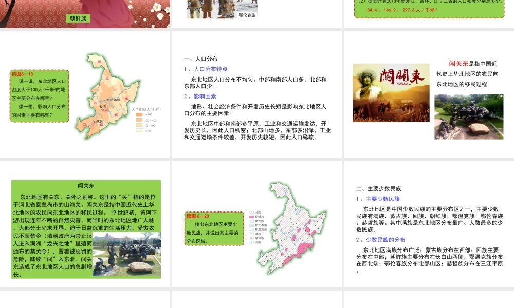Click the blue subheading 2、少数民族的分布
514x308 pixels.
[380, 240]
